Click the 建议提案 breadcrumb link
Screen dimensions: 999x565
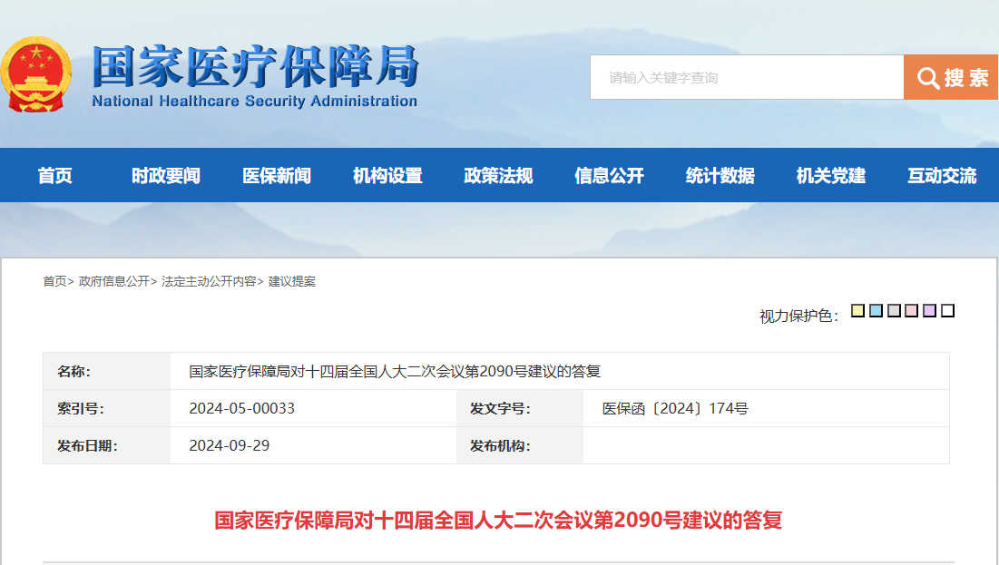[292, 281]
